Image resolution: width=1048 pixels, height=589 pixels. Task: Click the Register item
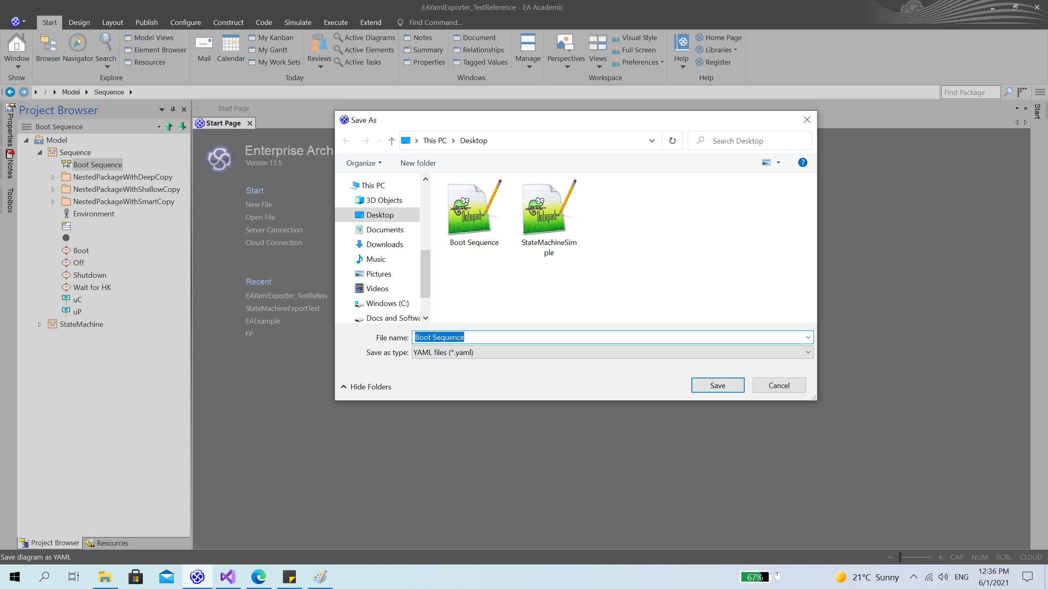713,62
